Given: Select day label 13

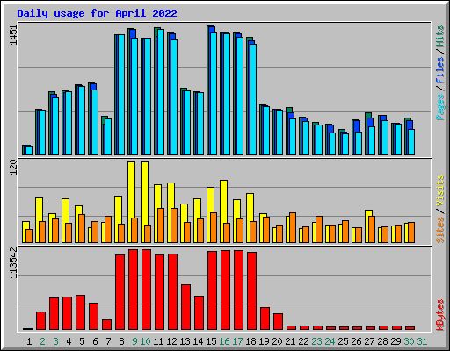Looking at the screenshot, I should click(185, 341).
